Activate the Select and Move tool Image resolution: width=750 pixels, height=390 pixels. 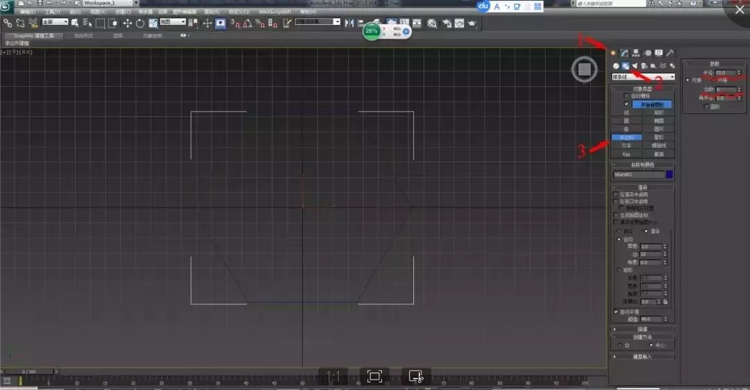pos(127,22)
